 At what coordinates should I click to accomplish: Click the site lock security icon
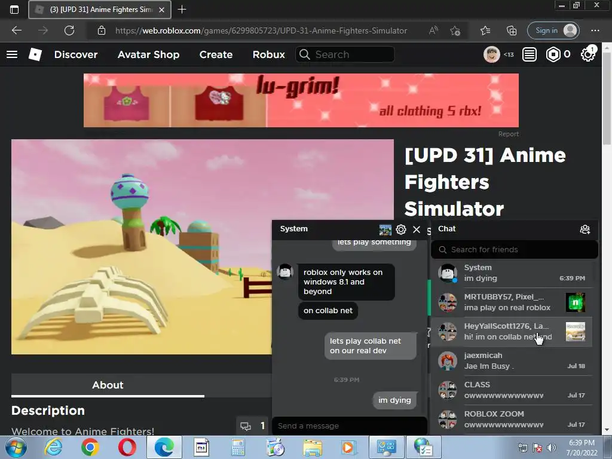click(102, 30)
